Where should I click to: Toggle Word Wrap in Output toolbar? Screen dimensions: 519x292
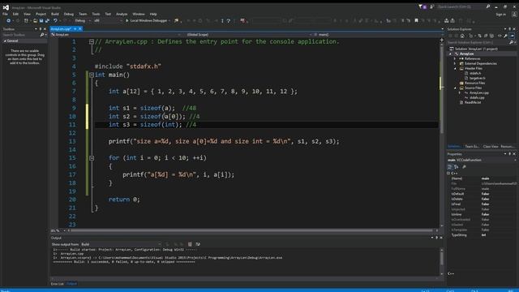(x=198, y=244)
